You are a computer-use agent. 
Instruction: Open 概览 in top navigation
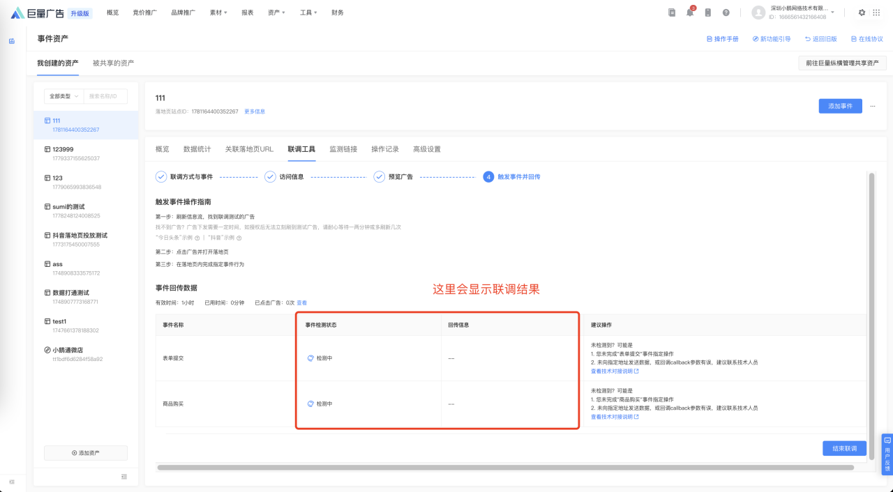(112, 13)
